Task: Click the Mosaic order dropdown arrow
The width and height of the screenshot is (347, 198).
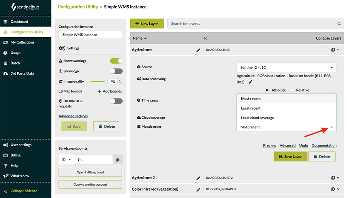Action: [332, 127]
